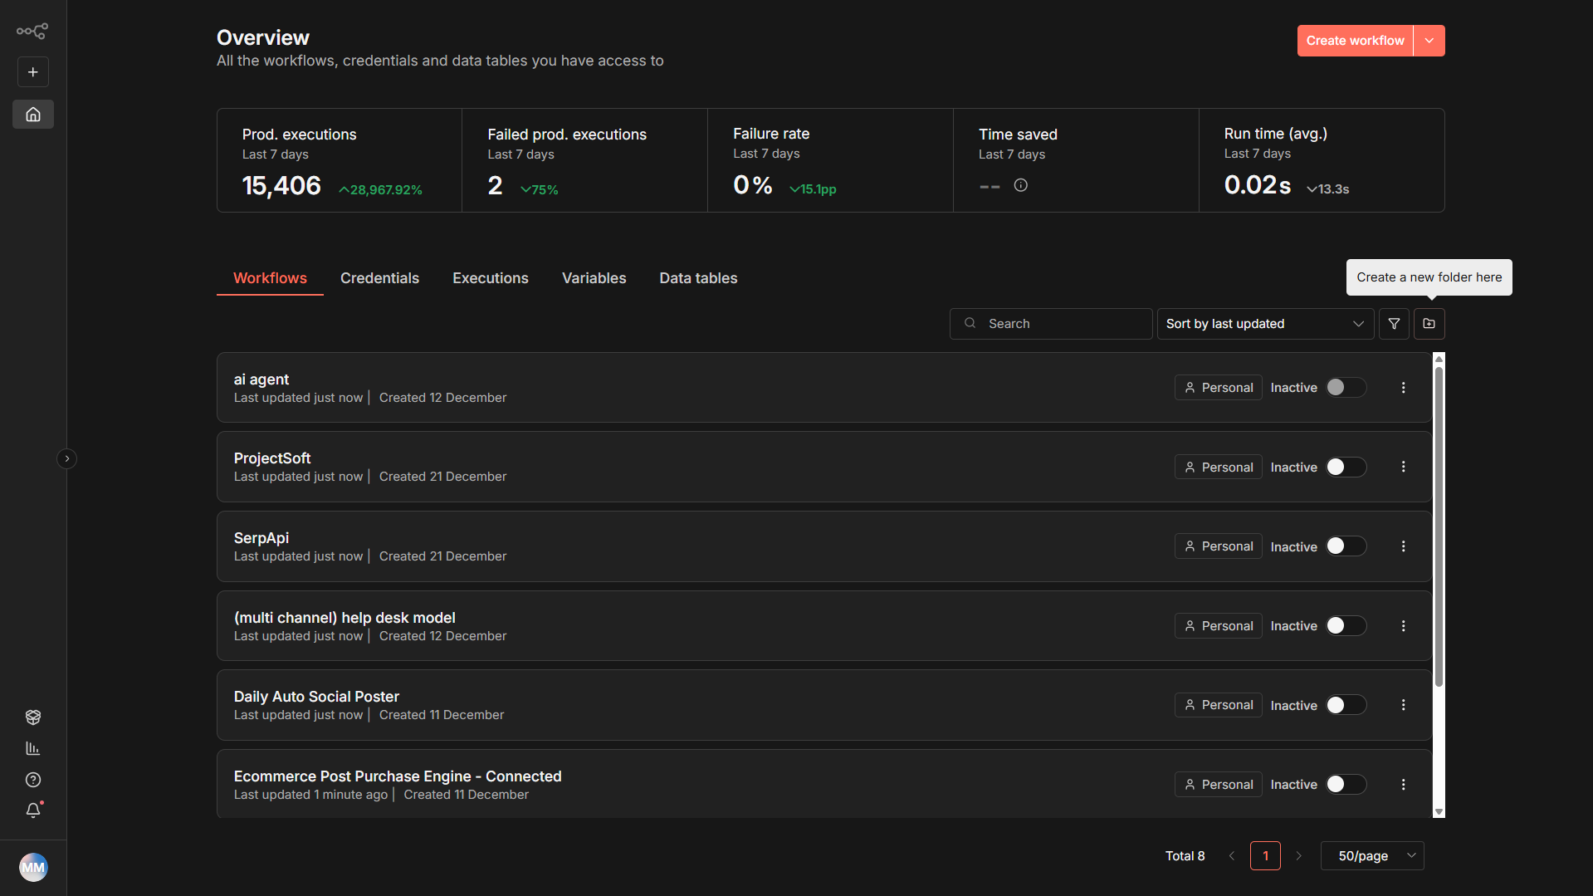The height and width of the screenshot is (896, 1593).
Task: Open the workflow filter funnel icon
Action: [x=1394, y=324]
